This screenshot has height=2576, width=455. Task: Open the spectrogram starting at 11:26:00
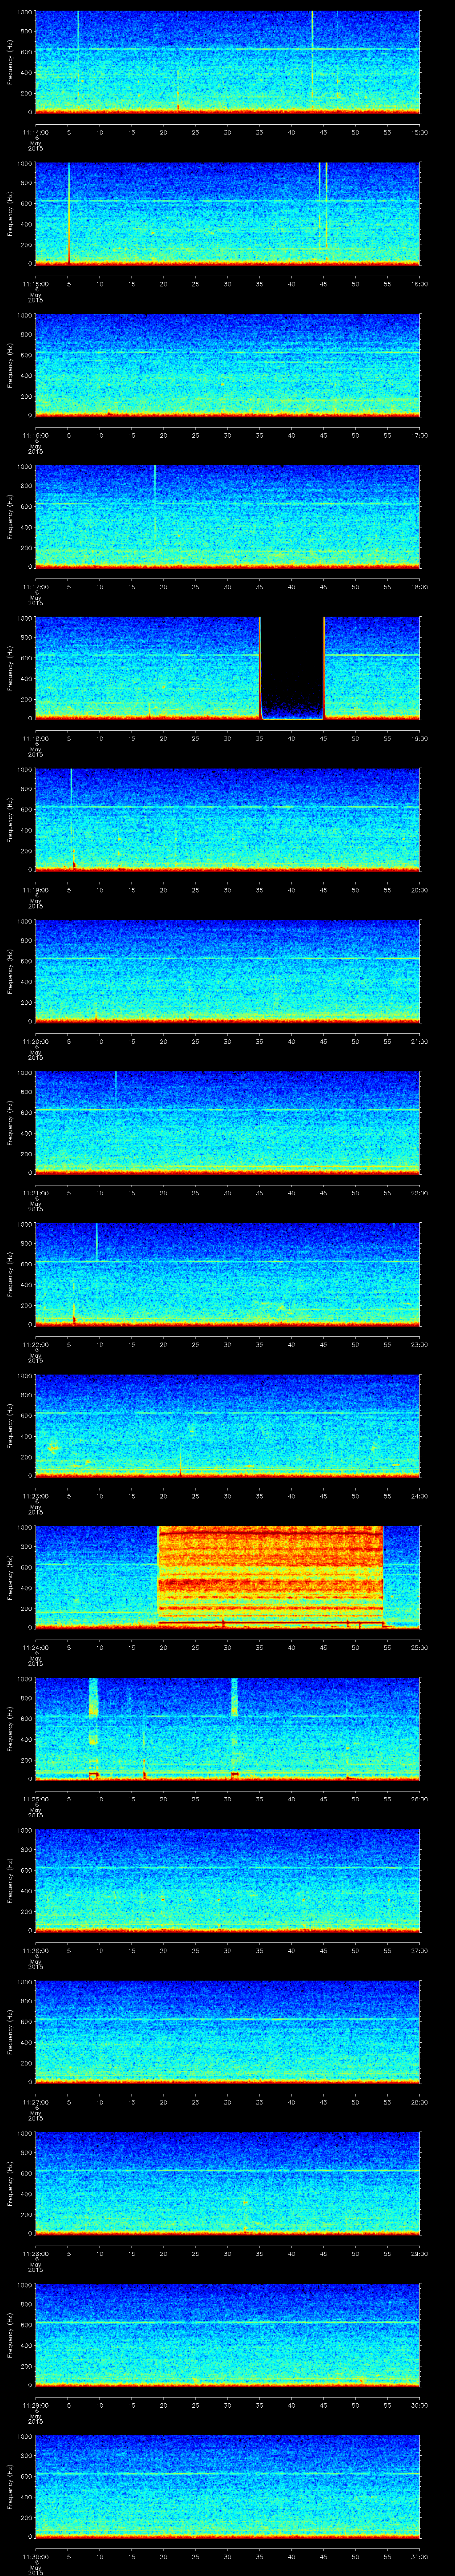coord(227,1881)
